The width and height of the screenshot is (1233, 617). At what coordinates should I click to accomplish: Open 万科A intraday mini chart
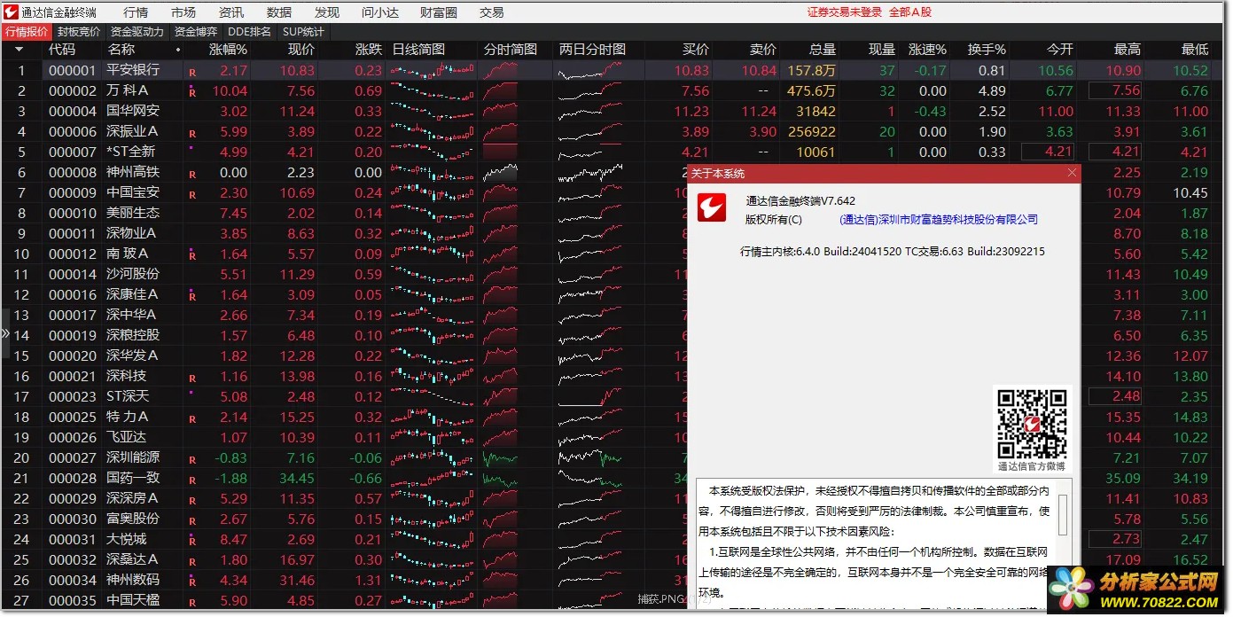pyautogui.click(x=500, y=90)
